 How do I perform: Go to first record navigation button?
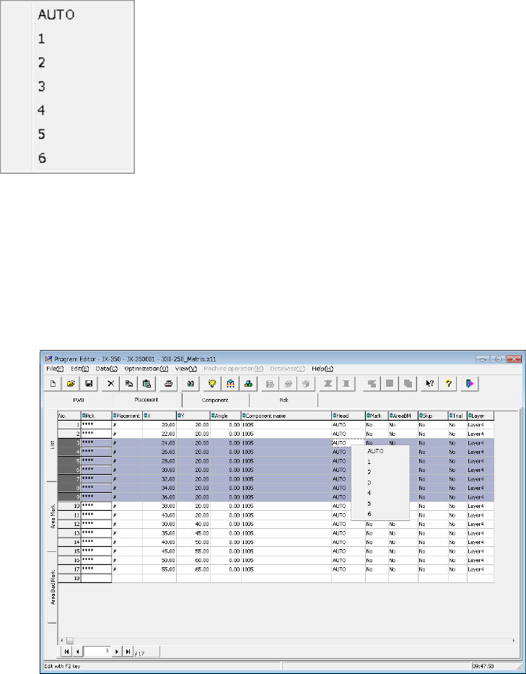click(x=67, y=652)
